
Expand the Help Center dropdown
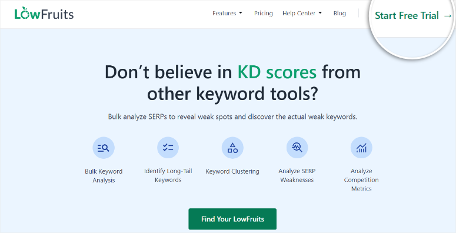(302, 14)
